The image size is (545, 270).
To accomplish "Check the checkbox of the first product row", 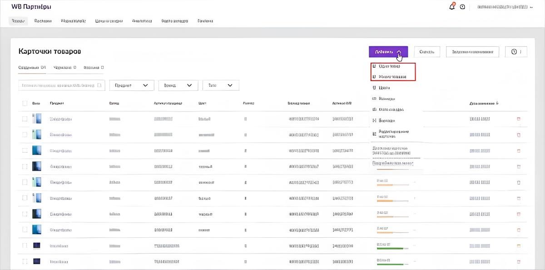I will (25, 119).
